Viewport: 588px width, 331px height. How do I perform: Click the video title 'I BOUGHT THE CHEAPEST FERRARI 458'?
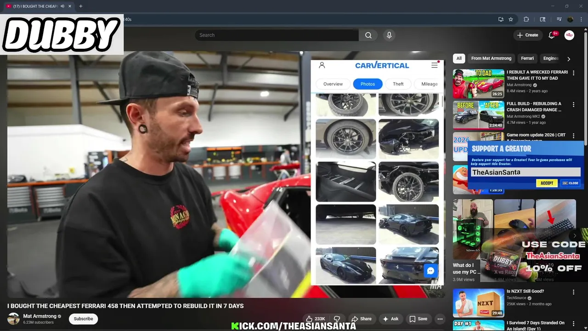coord(125,306)
